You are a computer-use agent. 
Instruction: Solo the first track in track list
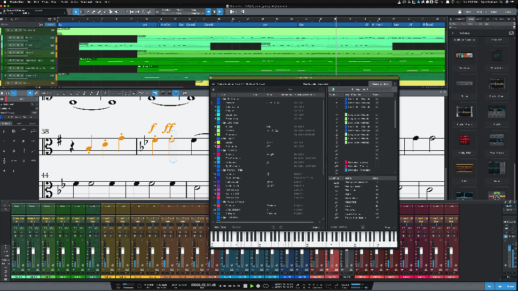13,30
